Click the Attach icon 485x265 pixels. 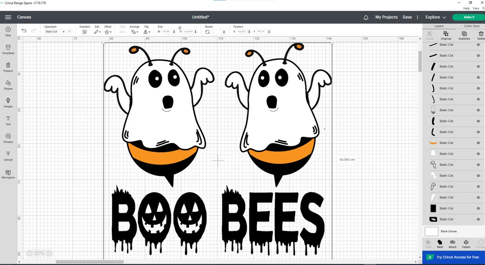452,244
